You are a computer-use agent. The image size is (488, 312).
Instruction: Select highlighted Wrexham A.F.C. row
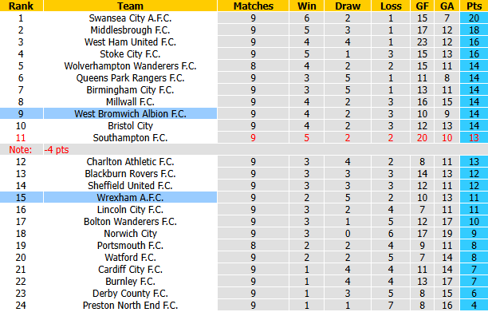tap(244, 197)
